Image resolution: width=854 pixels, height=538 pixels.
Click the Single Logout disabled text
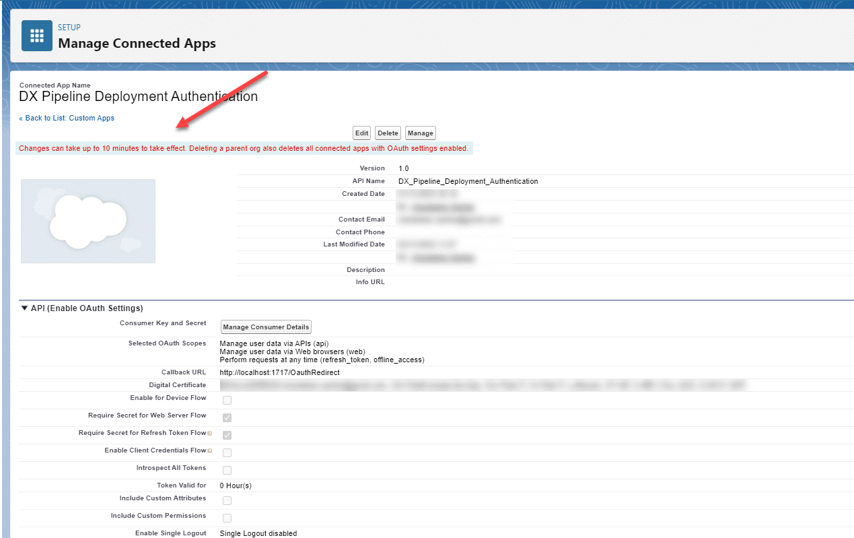(x=258, y=533)
